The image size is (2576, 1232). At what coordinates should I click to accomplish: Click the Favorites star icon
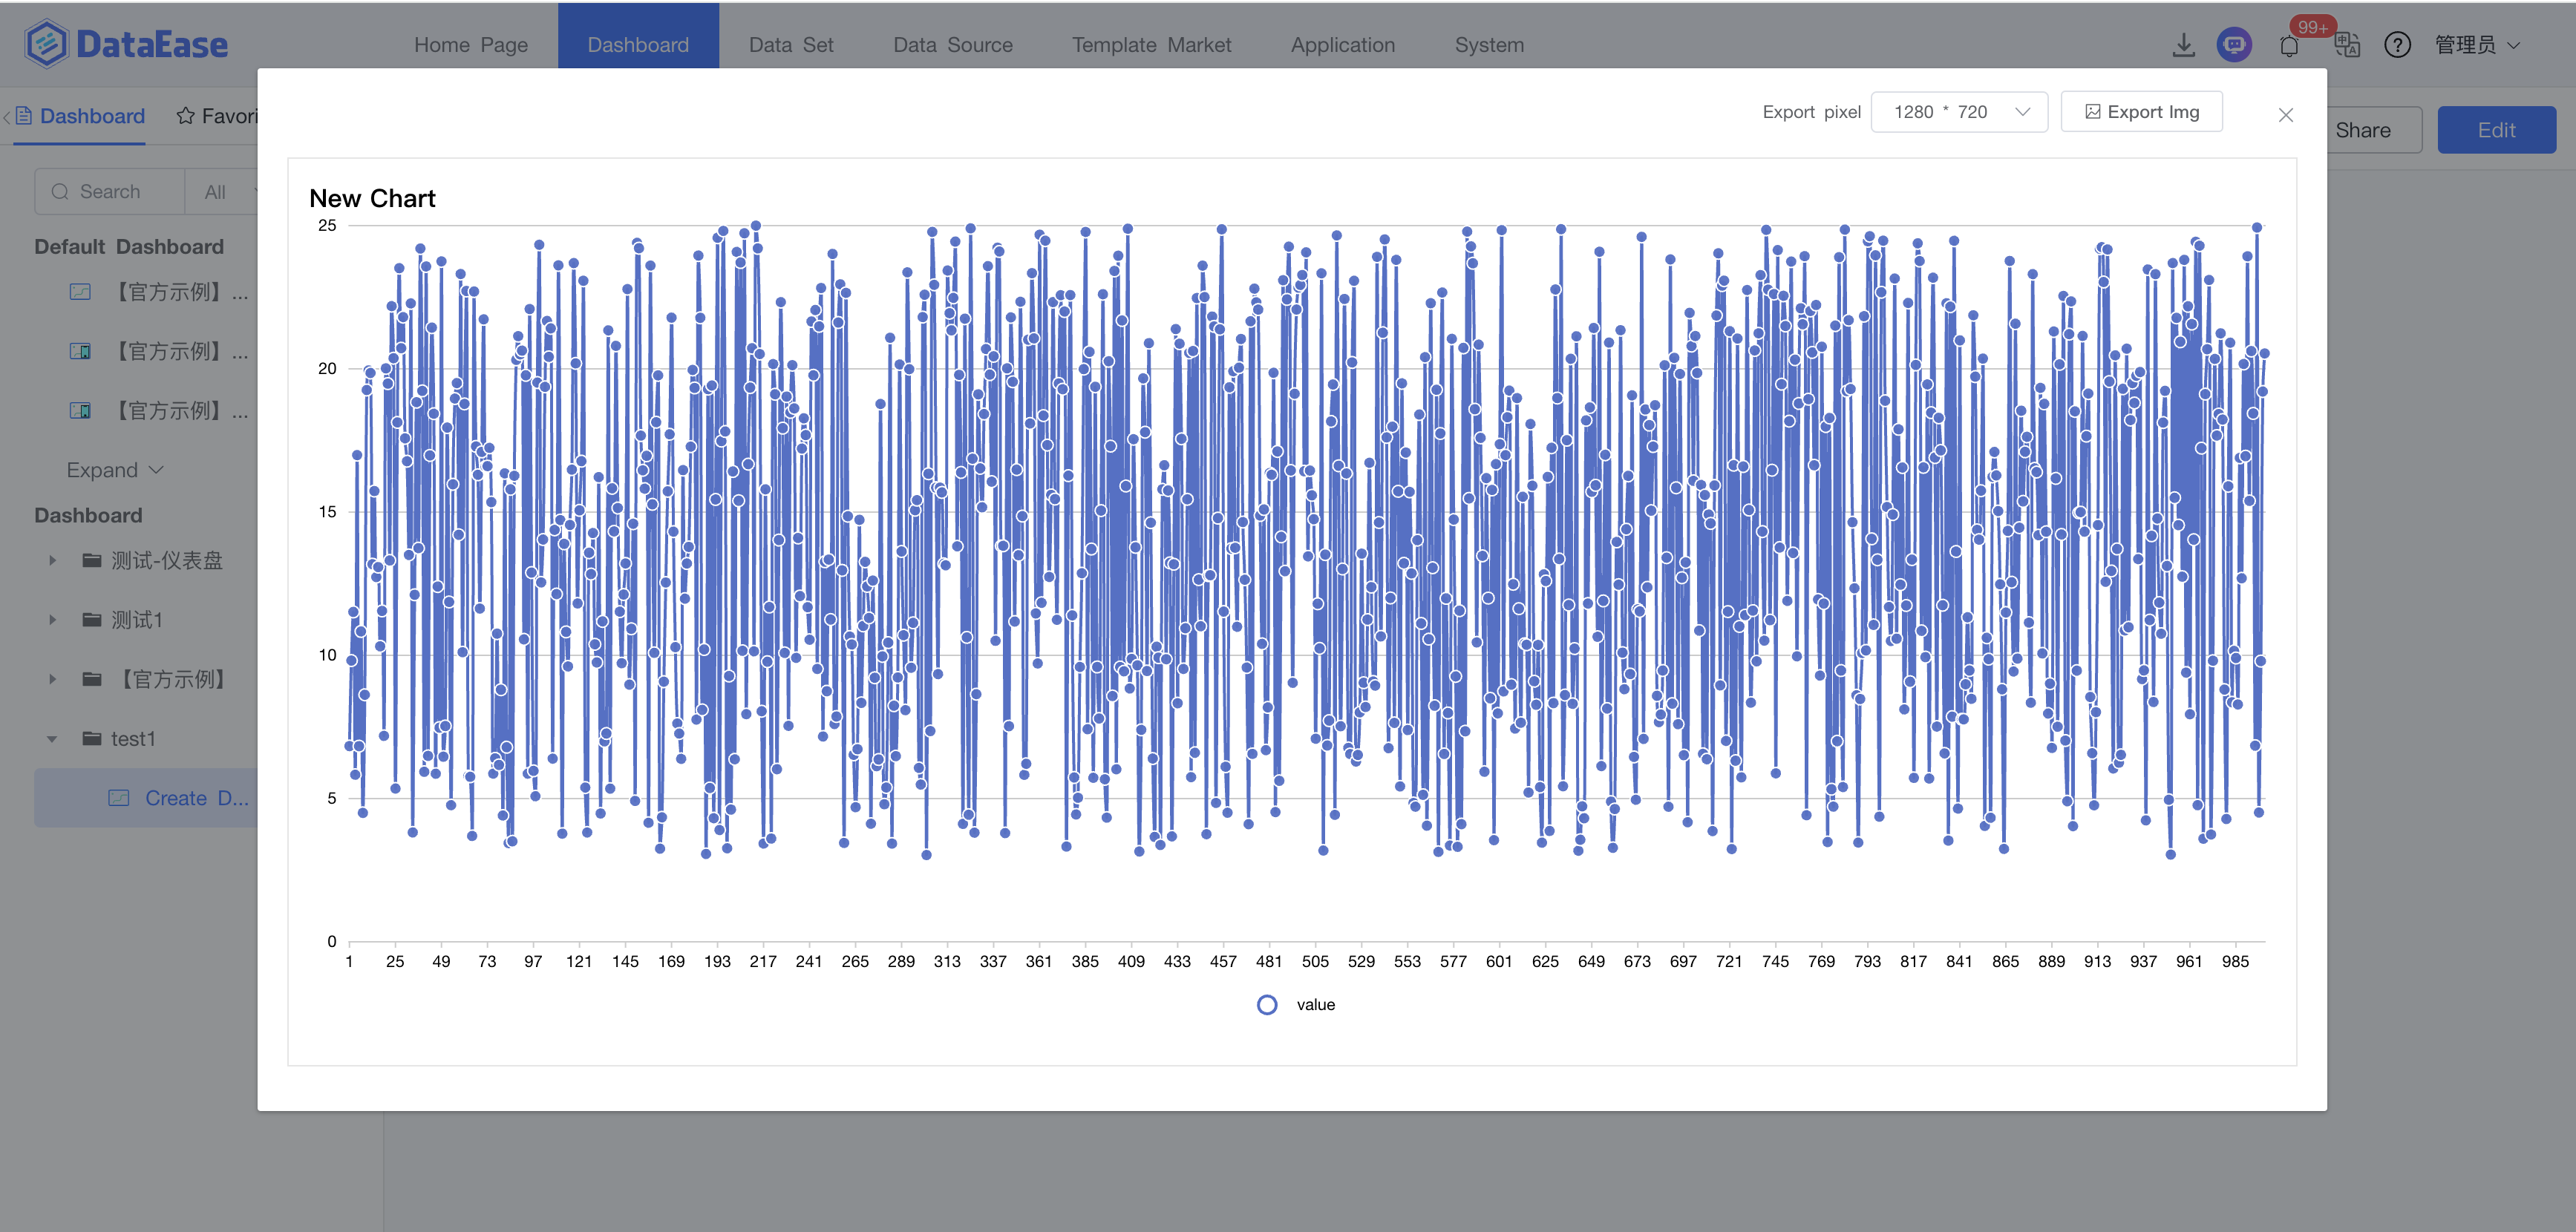tap(186, 116)
